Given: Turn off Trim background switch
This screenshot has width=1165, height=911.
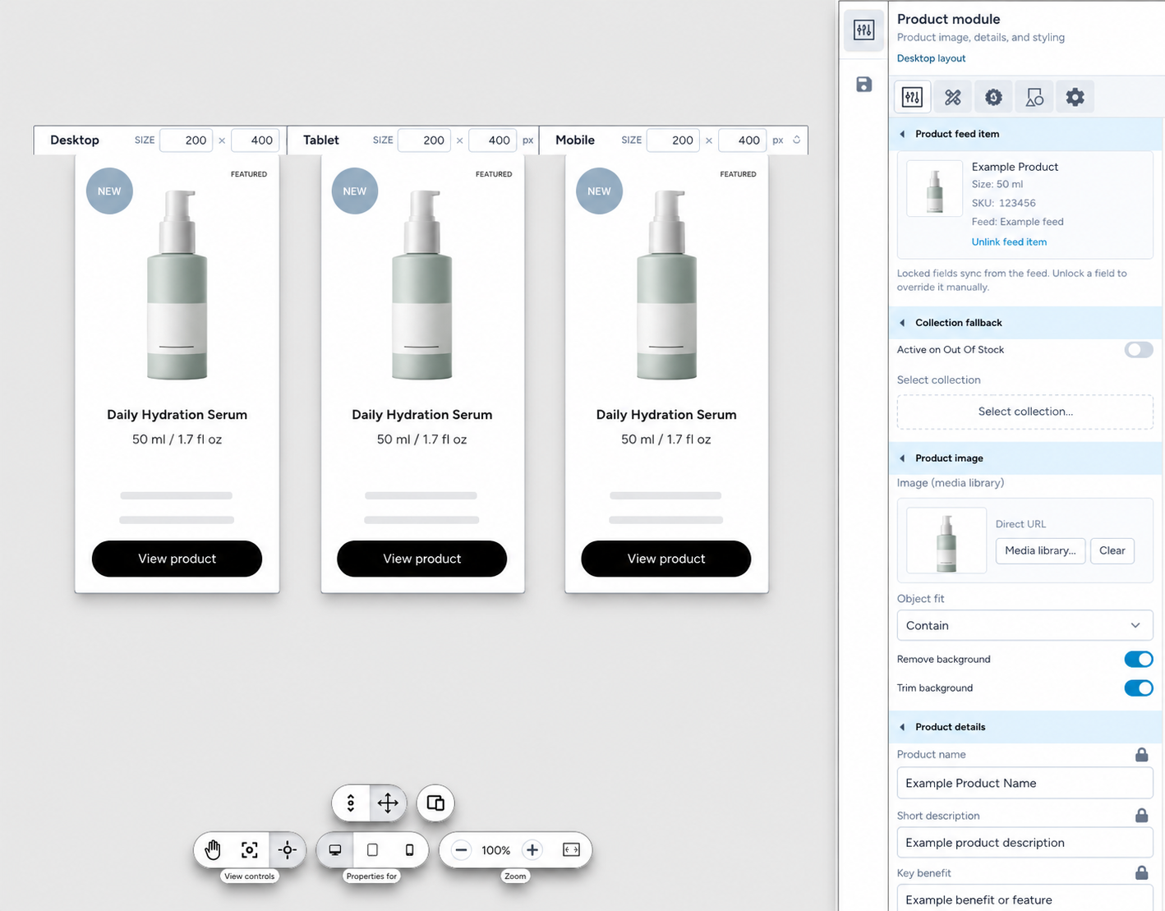Looking at the screenshot, I should (x=1139, y=688).
